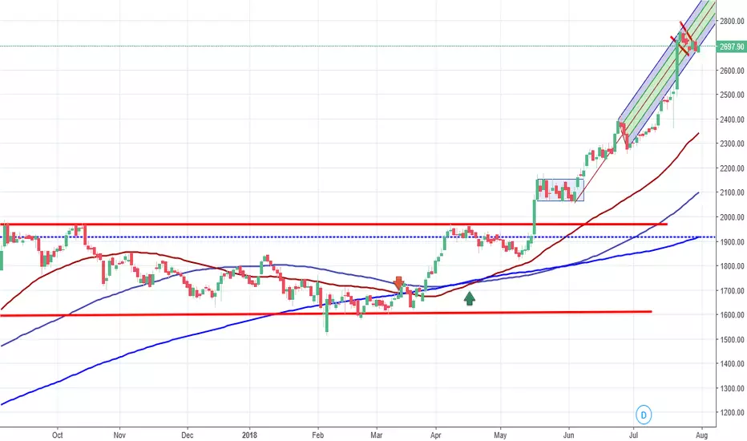747x441 pixels.
Task: Click the Mar label on time axis
Action: [x=377, y=435]
